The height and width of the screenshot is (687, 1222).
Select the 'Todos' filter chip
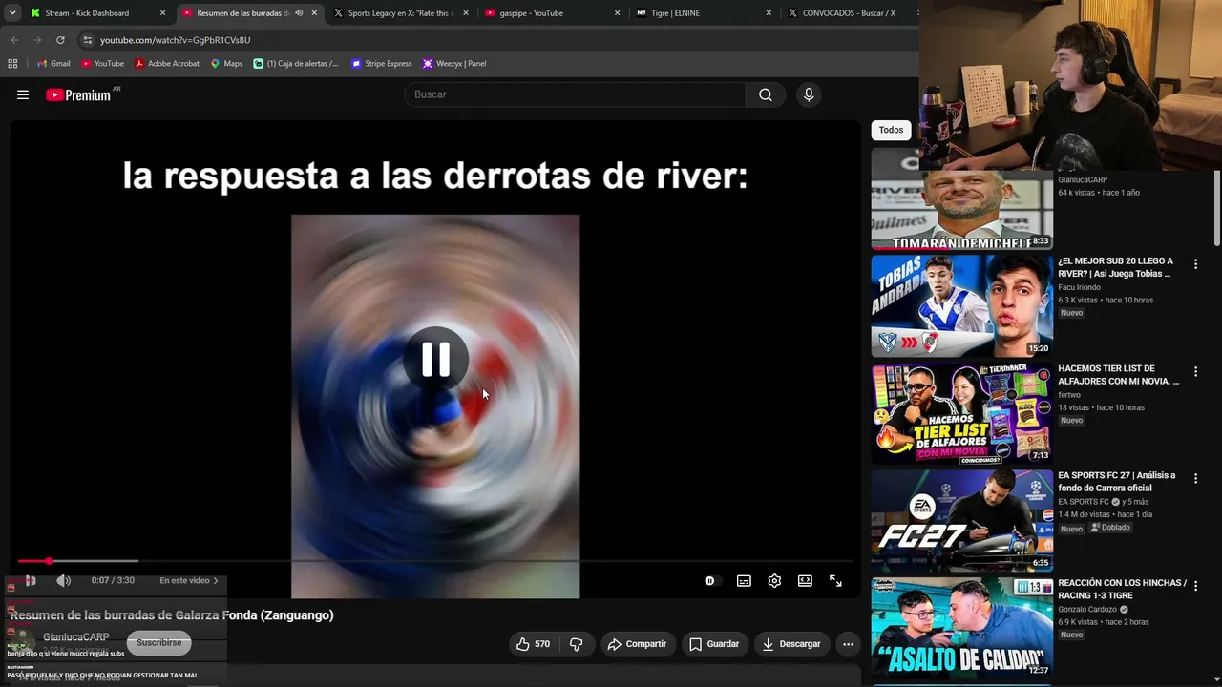[x=891, y=130]
